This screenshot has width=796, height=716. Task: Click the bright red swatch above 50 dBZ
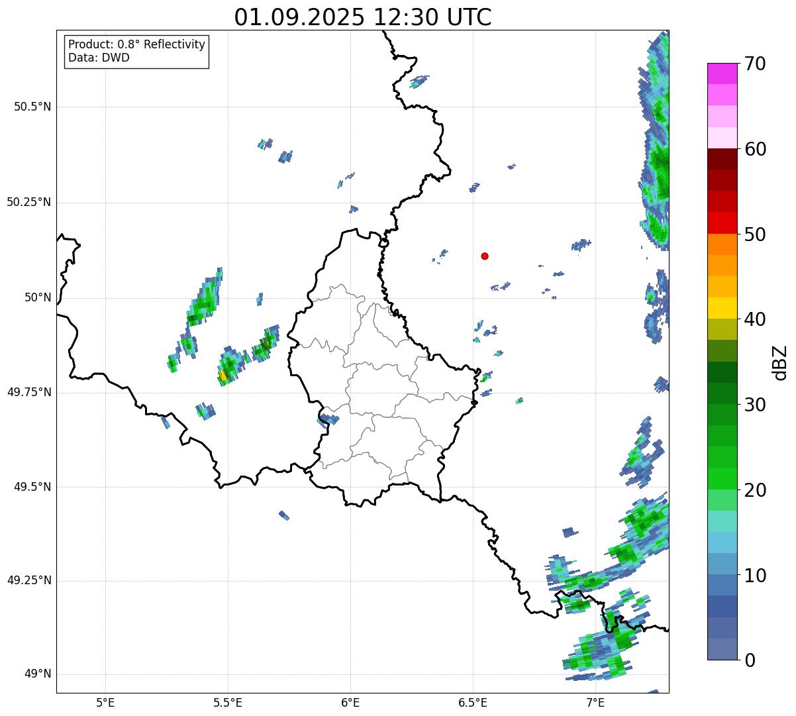point(722,223)
